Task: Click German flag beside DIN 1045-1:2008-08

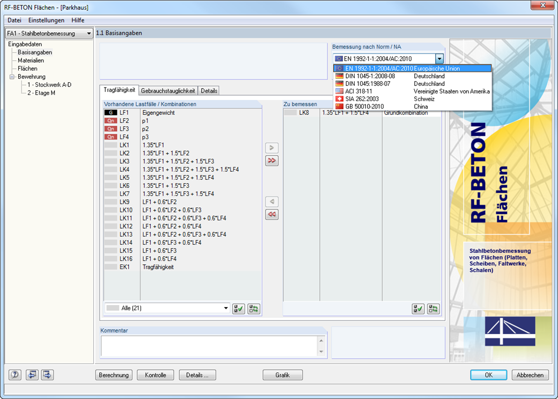Action: 340,76
